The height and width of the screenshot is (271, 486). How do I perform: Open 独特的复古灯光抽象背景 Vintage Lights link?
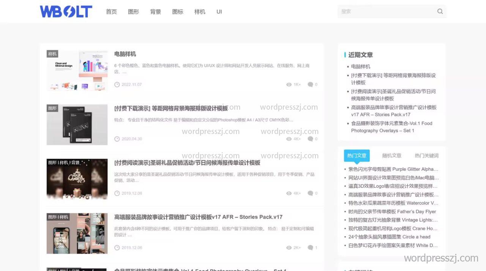click(x=393, y=220)
